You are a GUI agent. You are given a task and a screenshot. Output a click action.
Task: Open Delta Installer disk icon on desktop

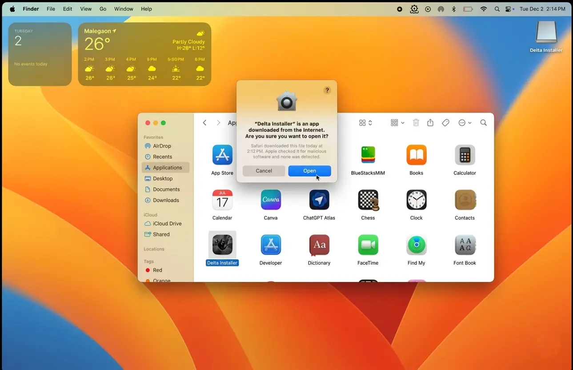pos(546,32)
